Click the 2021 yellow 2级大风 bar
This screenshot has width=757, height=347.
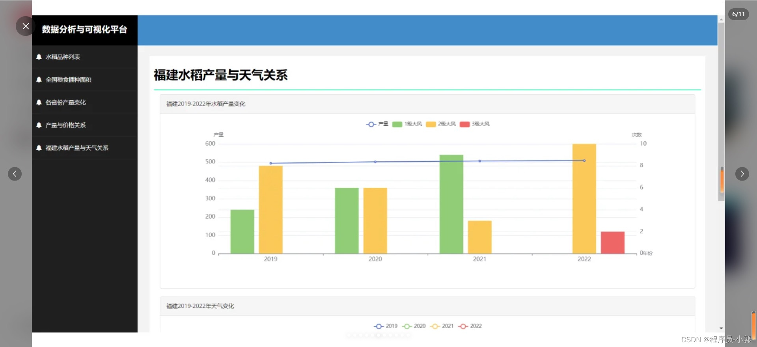pyautogui.click(x=480, y=237)
